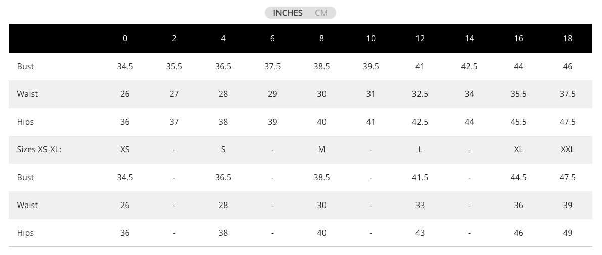Click the size 2 column header
The width and height of the screenshot is (602, 255).
pos(174,38)
